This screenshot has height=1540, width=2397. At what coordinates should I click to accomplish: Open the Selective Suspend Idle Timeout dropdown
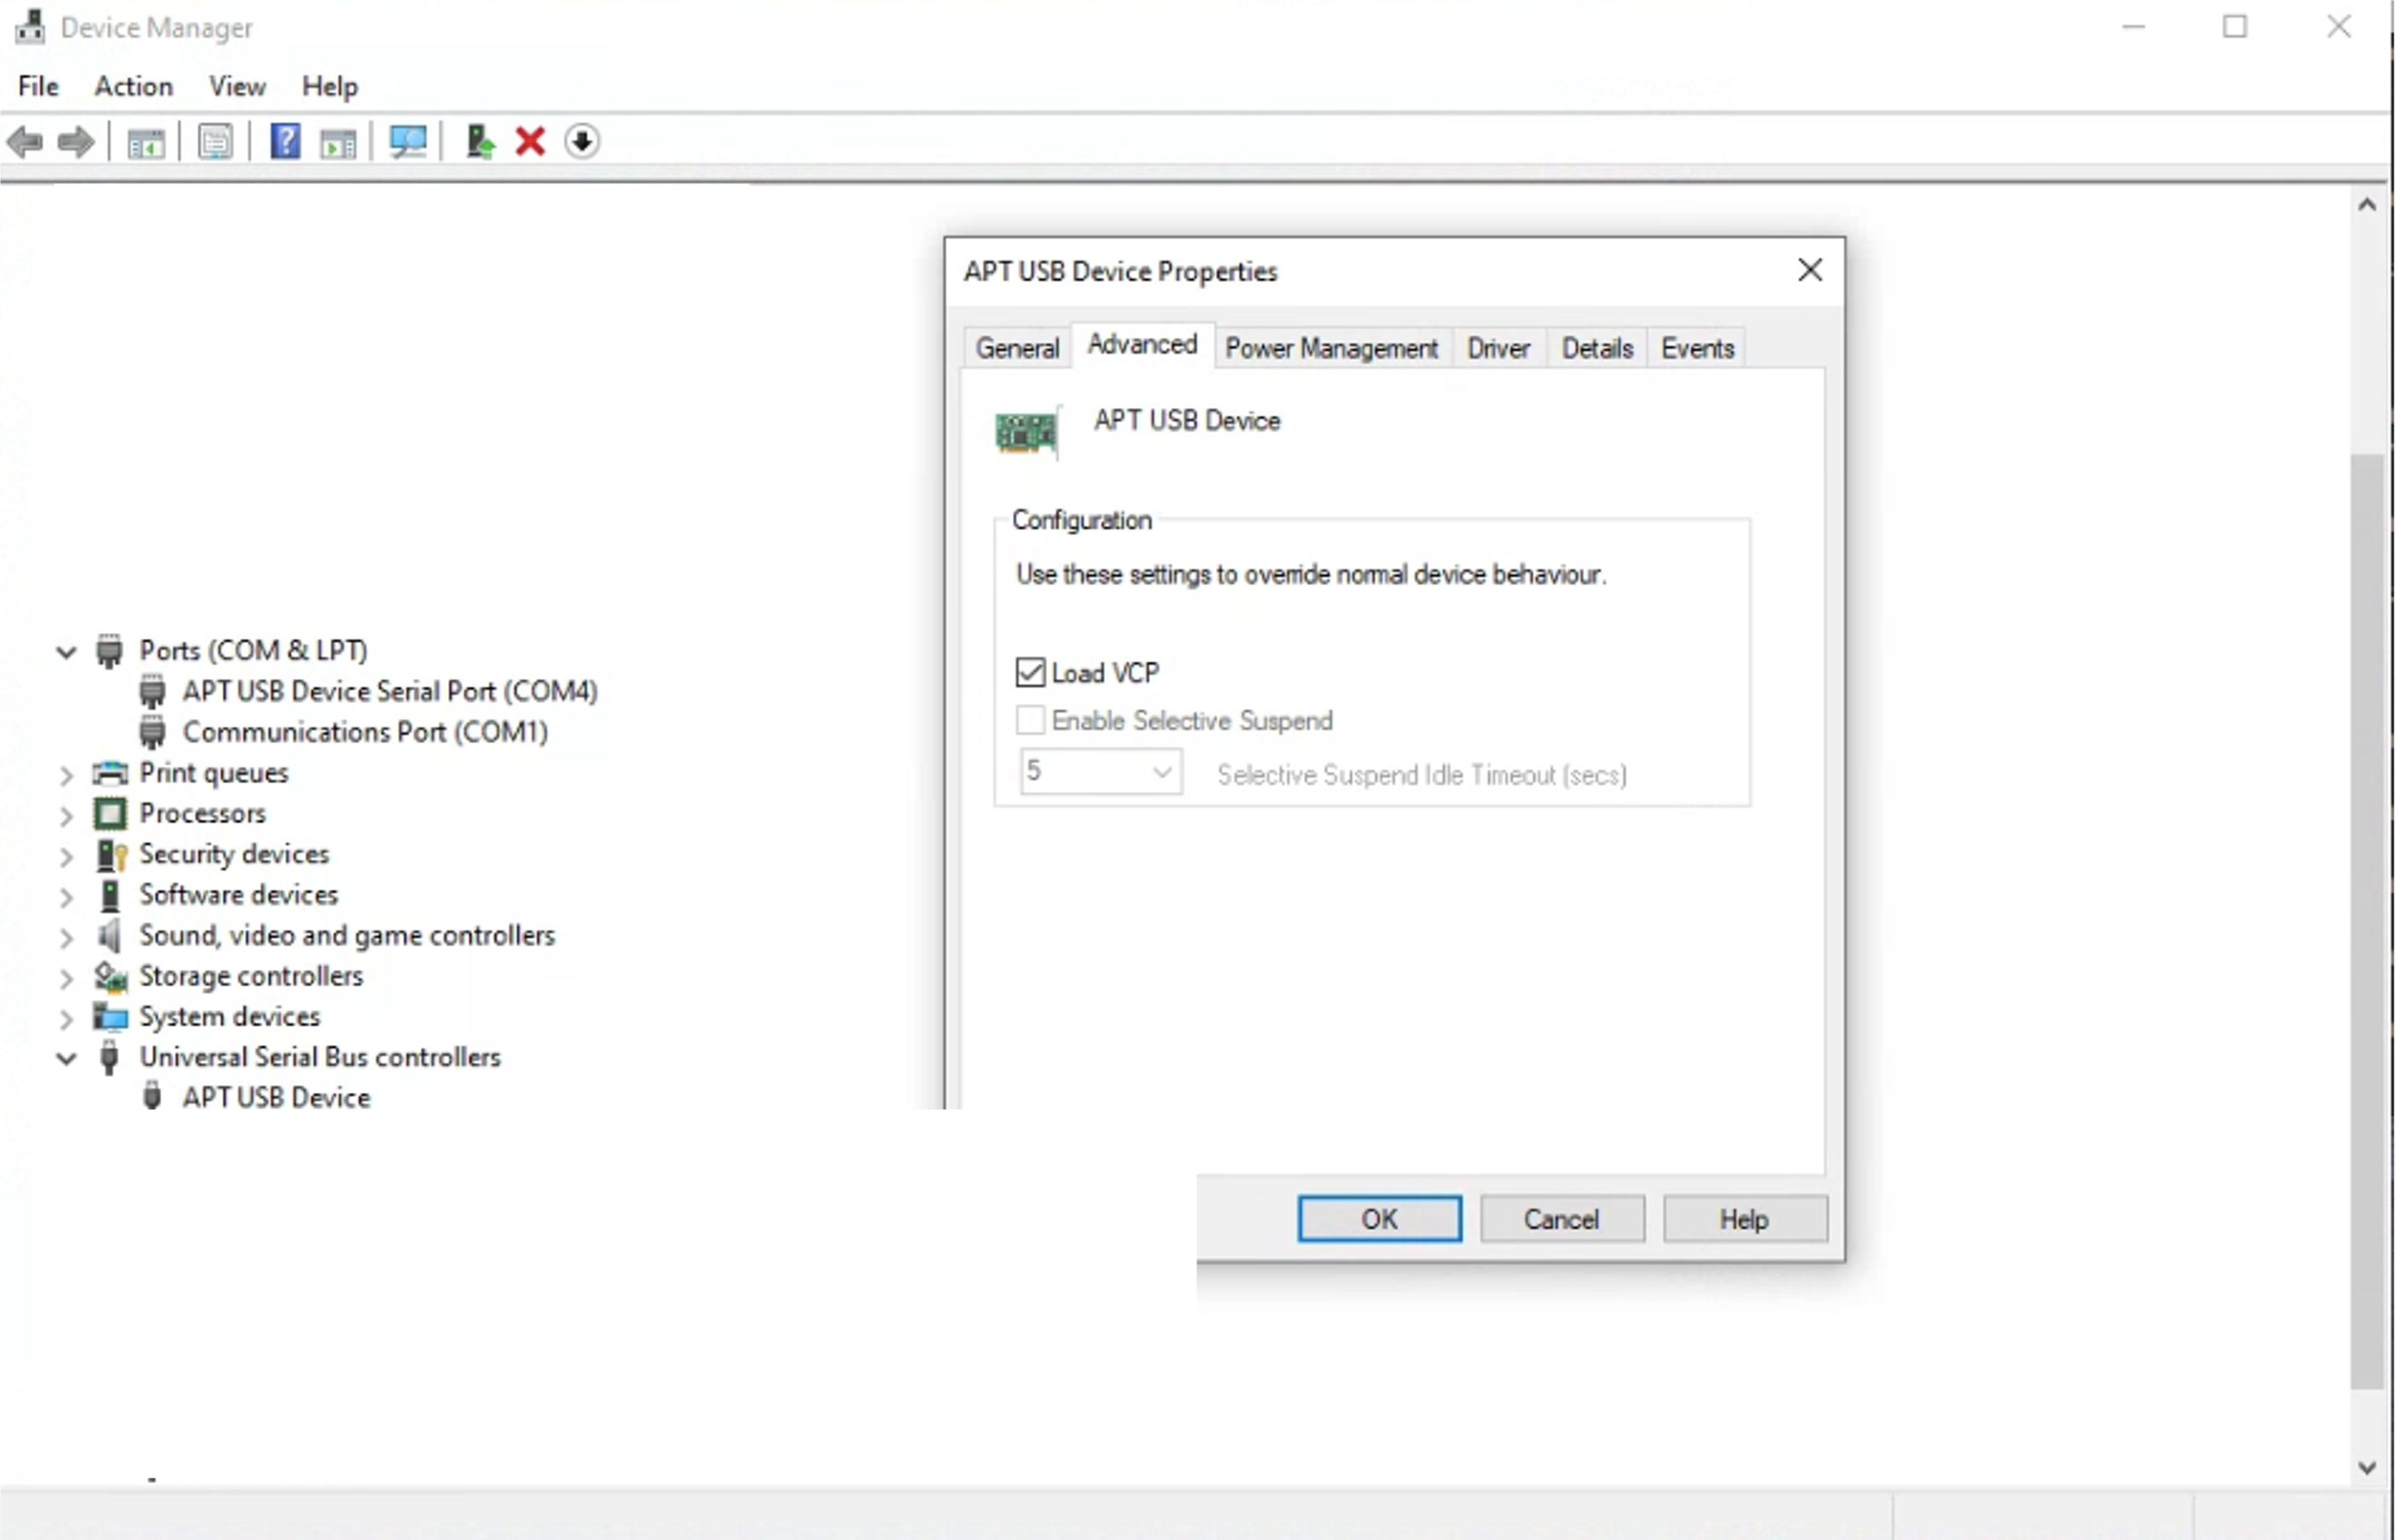click(x=1161, y=772)
